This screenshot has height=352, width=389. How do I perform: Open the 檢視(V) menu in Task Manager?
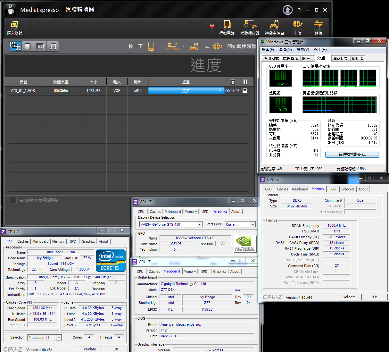[303, 50]
